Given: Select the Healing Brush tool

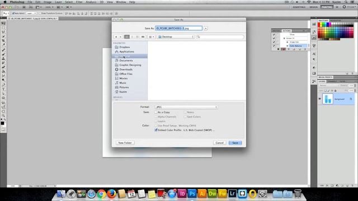Looking at the screenshot, I should [x=3, y=50].
